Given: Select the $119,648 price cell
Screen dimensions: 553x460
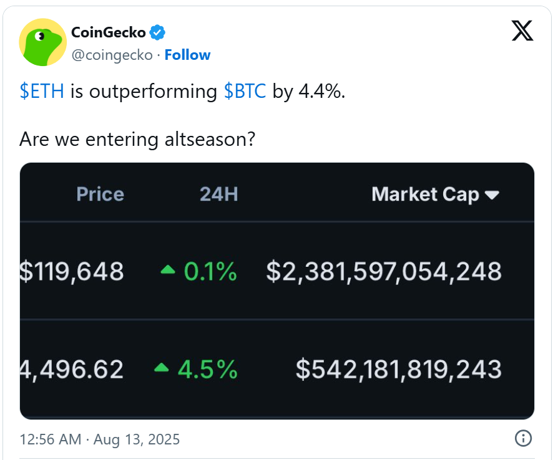Looking at the screenshot, I should pyautogui.click(x=72, y=272).
